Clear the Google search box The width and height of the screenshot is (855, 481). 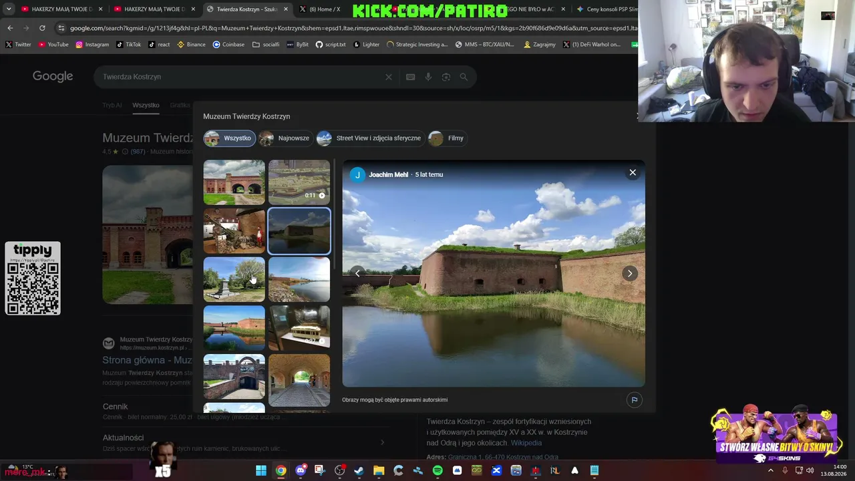pos(389,77)
